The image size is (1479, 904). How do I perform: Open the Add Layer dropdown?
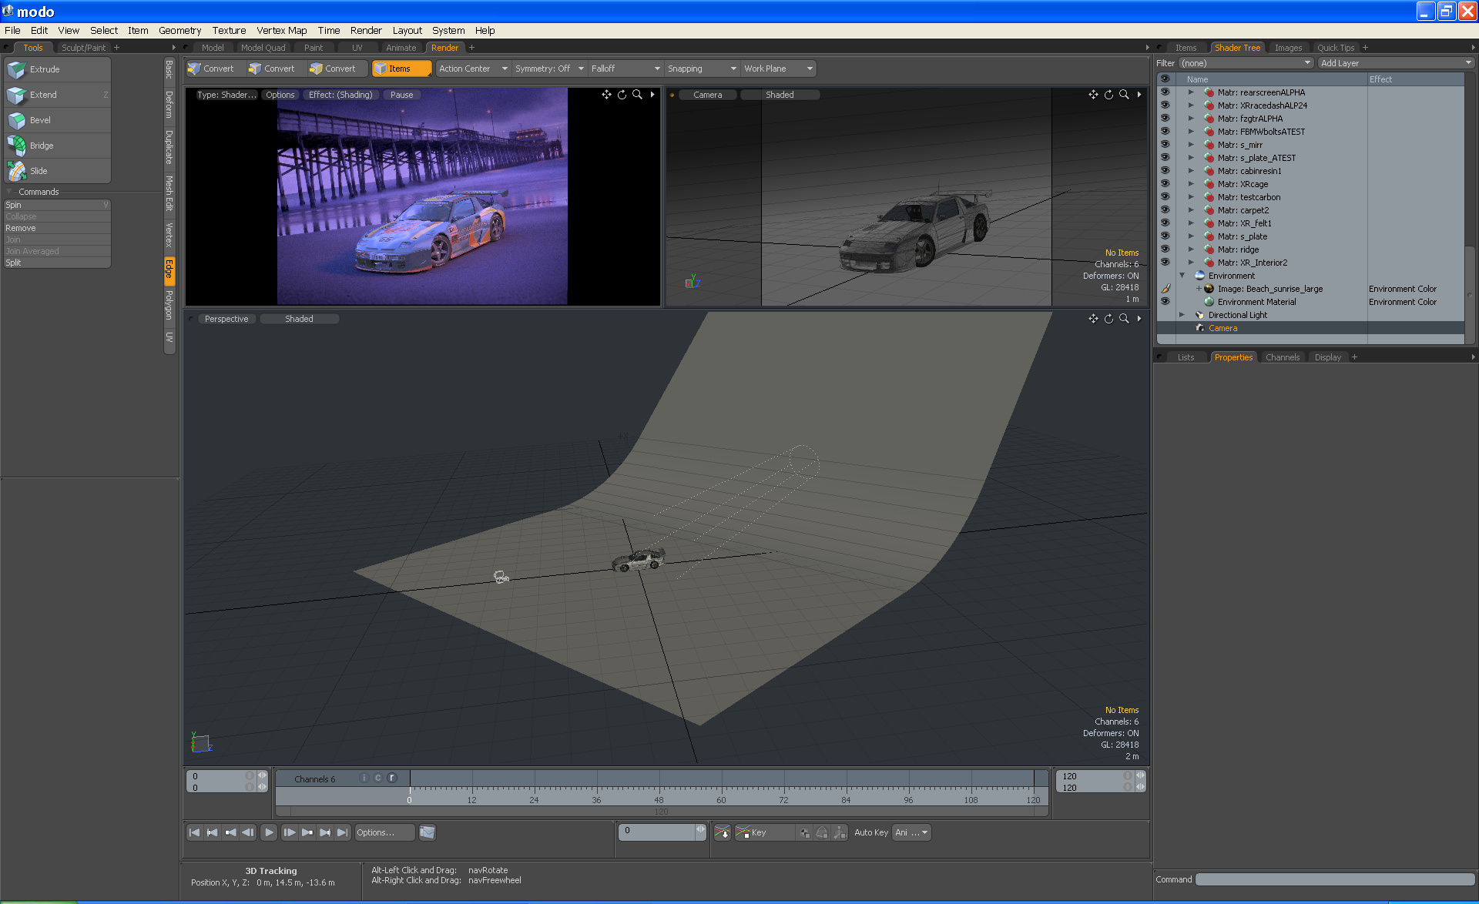pyautogui.click(x=1395, y=63)
